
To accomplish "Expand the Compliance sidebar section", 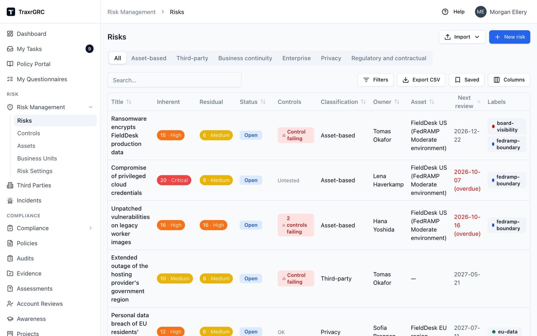I will click(90, 228).
